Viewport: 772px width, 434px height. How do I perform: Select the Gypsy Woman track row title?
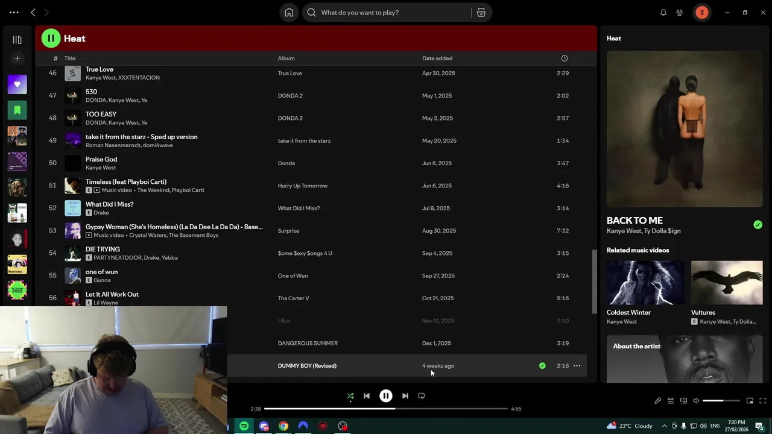tap(174, 227)
